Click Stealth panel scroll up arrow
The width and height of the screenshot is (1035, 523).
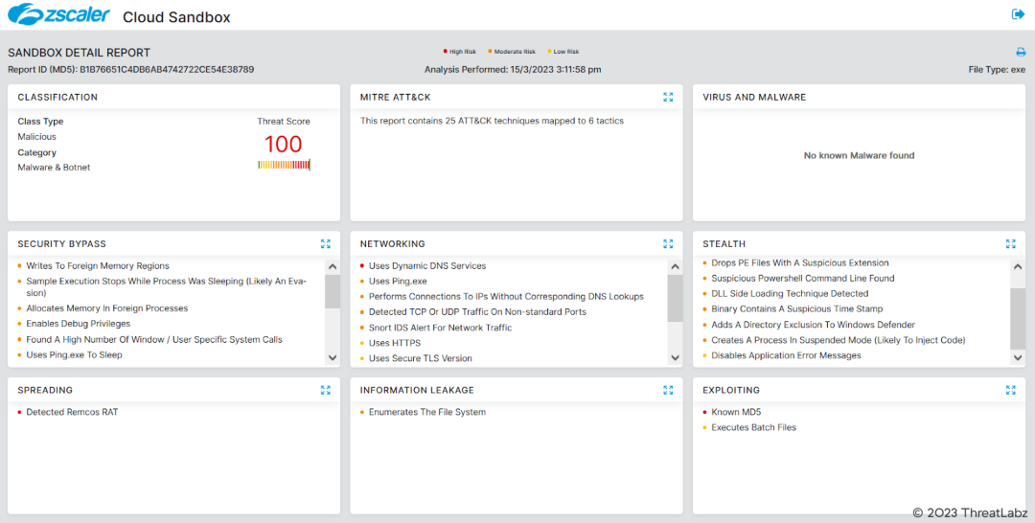pyautogui.click(x=1018, y=267)
